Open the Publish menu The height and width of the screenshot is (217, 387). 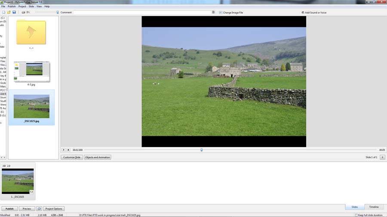coord(12,6)
